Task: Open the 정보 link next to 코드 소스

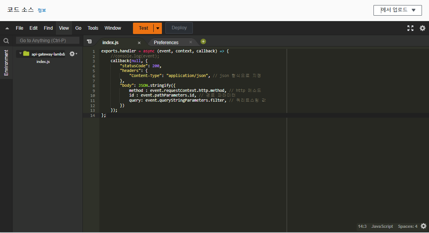Action: coord(41,10)
